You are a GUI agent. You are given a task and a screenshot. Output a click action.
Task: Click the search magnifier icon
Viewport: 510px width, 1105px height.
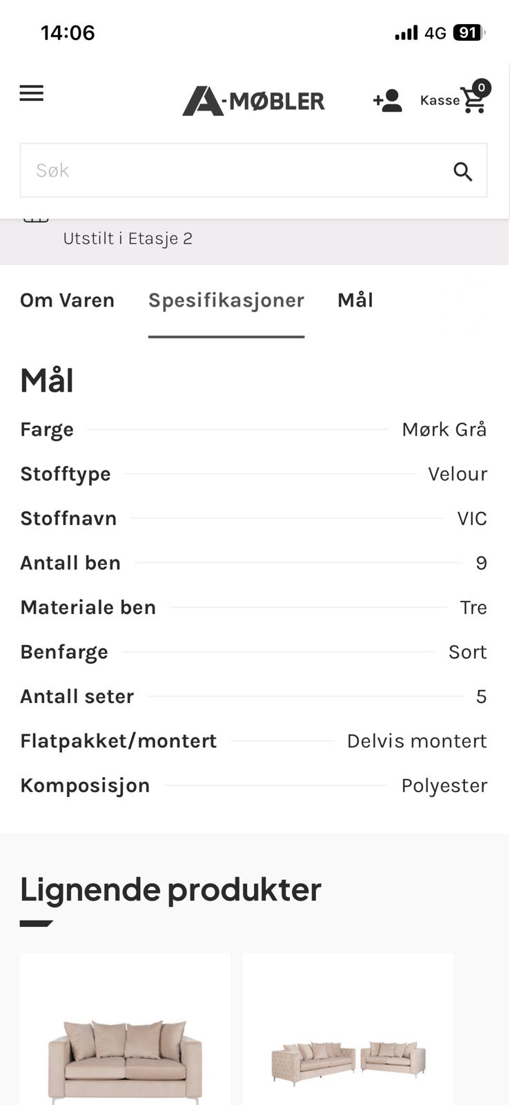463,171
